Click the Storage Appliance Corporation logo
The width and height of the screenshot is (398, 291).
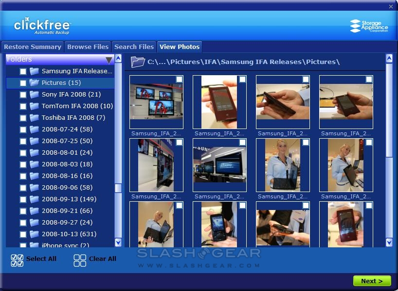point(369,26)
